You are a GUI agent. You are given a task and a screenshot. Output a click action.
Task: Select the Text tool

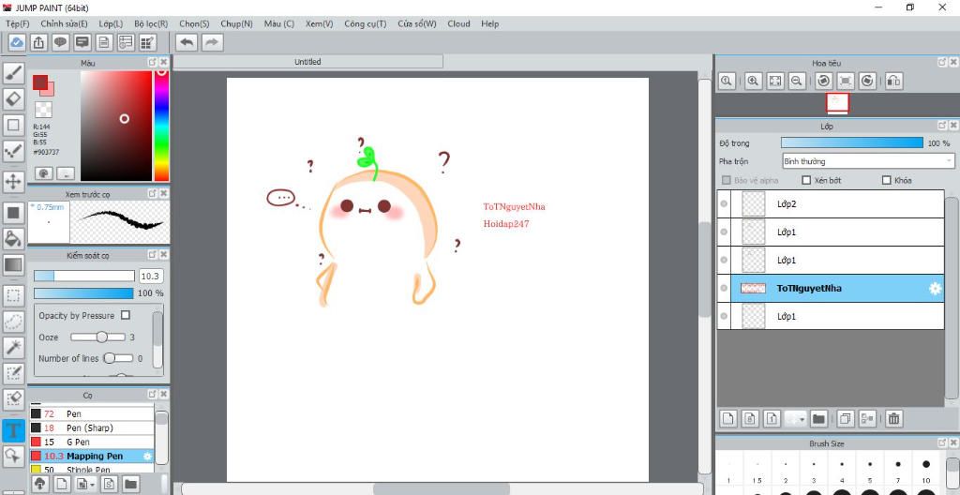(13, 430)
